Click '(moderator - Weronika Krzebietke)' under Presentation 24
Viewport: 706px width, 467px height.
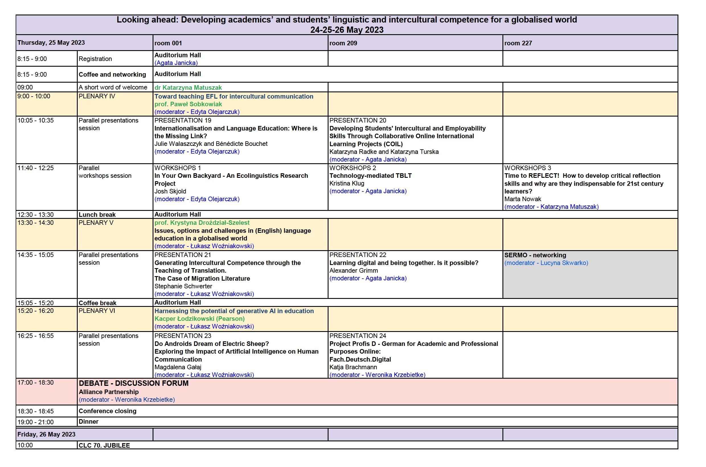tap(377, 375)
